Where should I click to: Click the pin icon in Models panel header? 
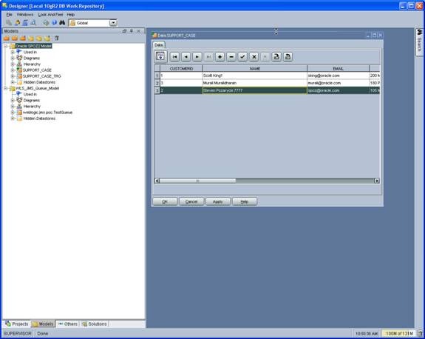coord(132,31)
